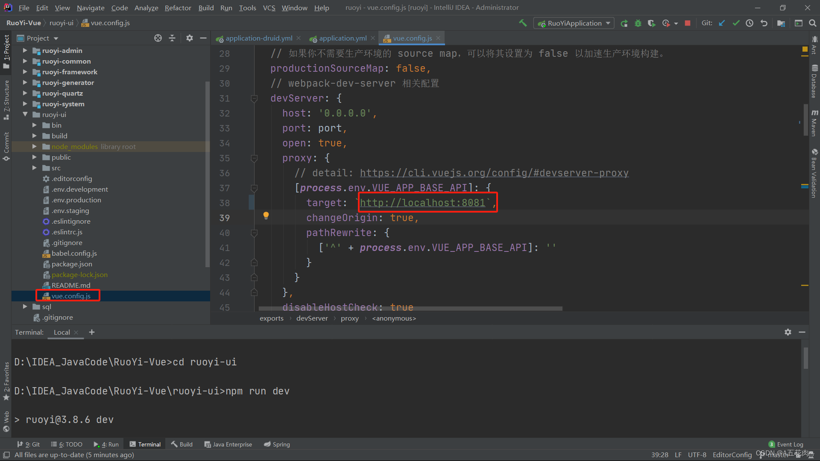Viewport: 820px width, 461px height.
Task: Click the terminal vertical scrollbar
Action: click(x=805, y=358)
